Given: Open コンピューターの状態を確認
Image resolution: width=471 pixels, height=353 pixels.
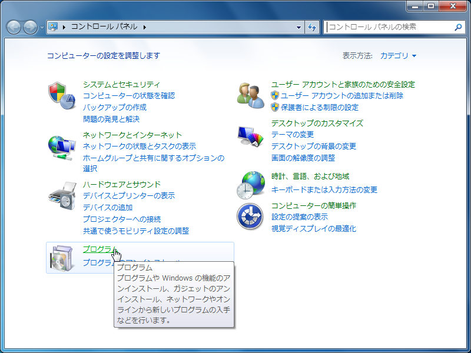Looking at the screenshot, I should pyautogui.click(x=129, y=96).
